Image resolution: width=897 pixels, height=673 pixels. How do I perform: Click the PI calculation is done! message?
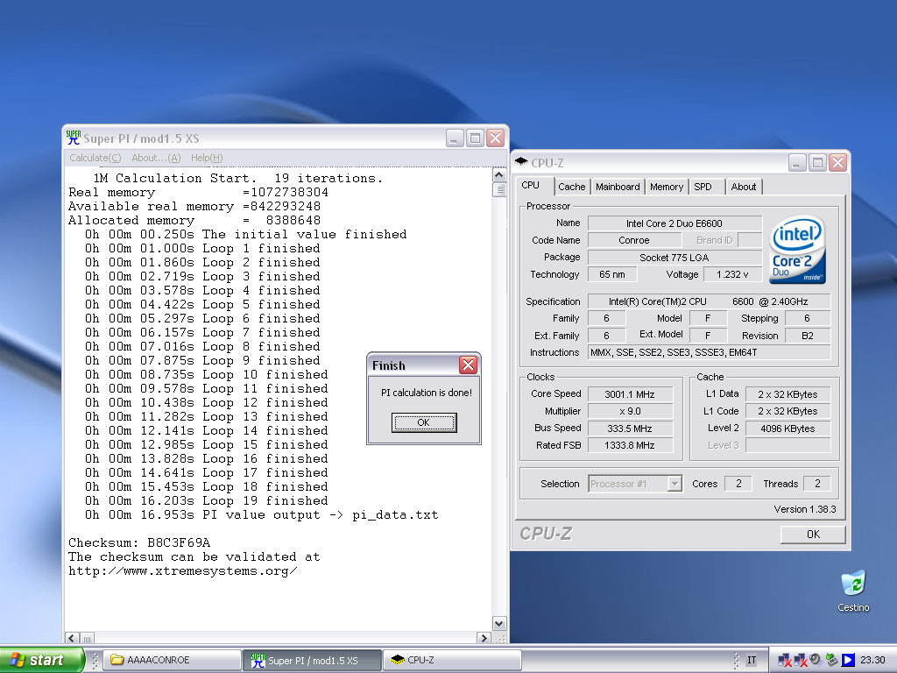pyautogui.click(x=427, y=393)
